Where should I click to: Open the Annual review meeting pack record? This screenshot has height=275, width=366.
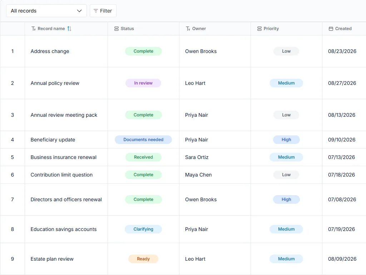[x=64, y=115]
